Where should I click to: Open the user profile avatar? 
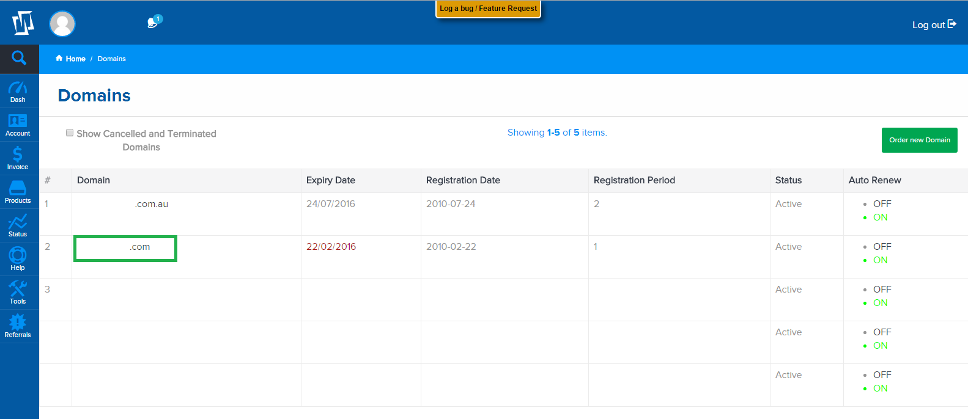click(62, 24)
